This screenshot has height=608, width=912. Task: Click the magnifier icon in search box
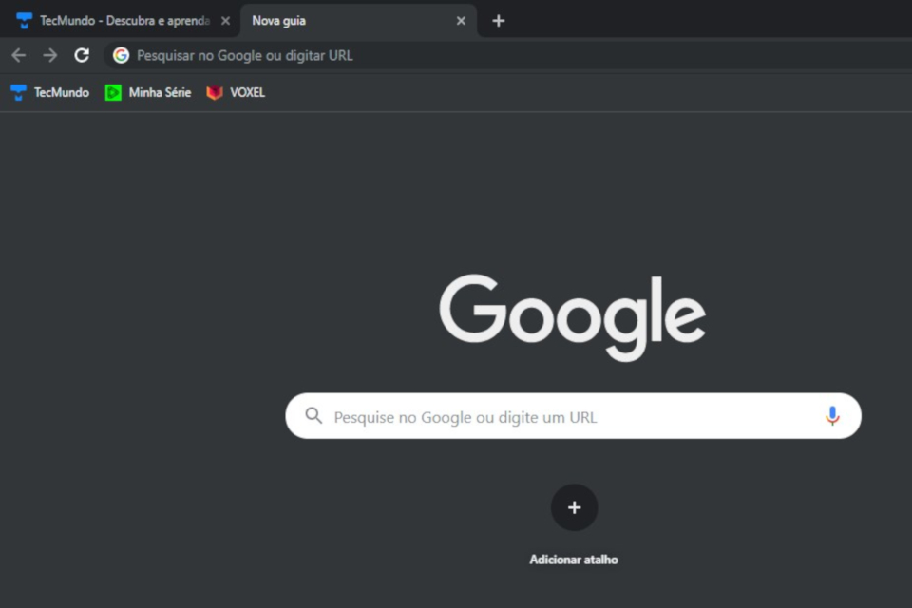(x=313, y=416)
